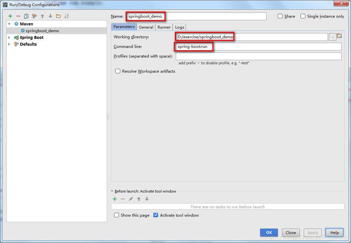351x243 pixels.
Task: Enable Single instance only checkbox
Action: click(303, 16)
